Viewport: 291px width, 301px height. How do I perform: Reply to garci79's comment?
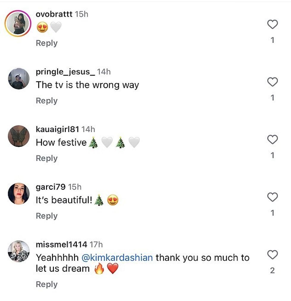[47, 216]
